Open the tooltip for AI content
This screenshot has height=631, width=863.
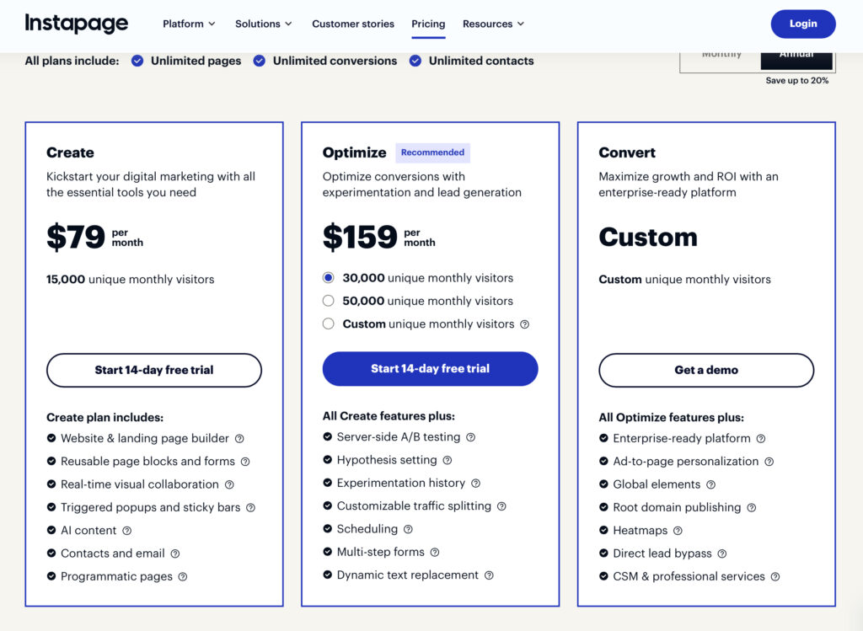(126, 530)
